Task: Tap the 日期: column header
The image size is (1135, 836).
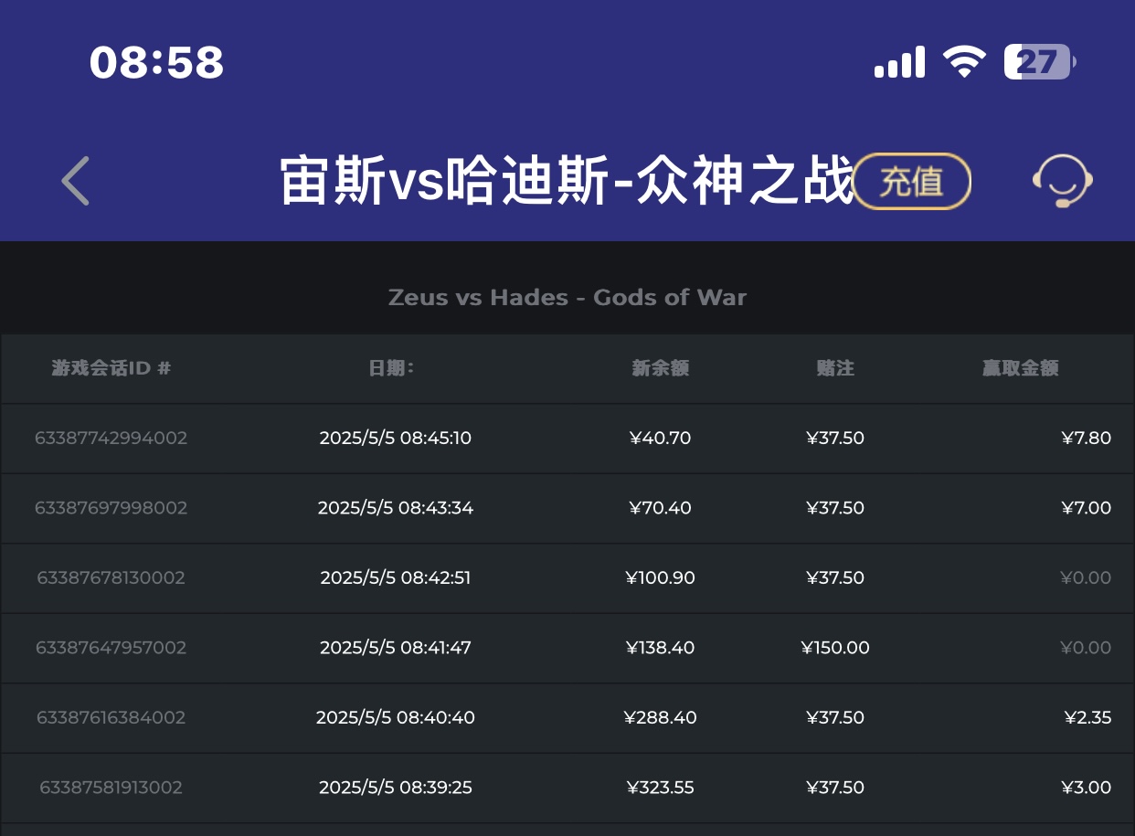Action: point(391,368)
